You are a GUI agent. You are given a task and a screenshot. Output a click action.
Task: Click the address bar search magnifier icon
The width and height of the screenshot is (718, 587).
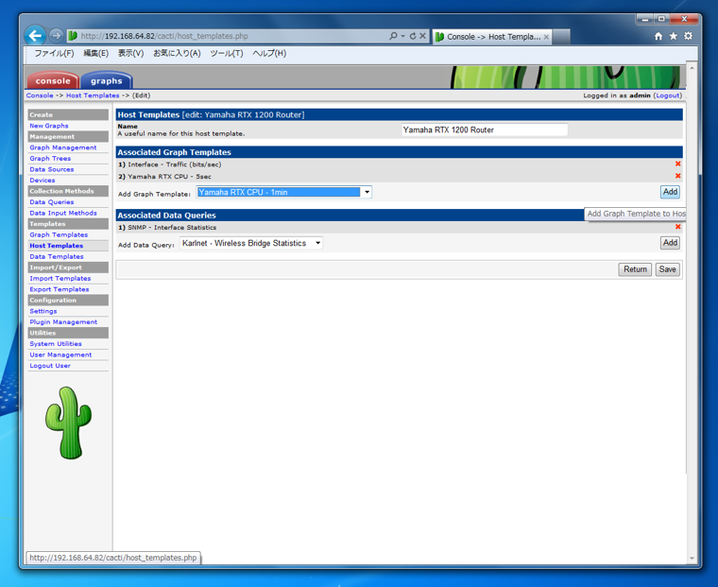[x=393, y=36]
